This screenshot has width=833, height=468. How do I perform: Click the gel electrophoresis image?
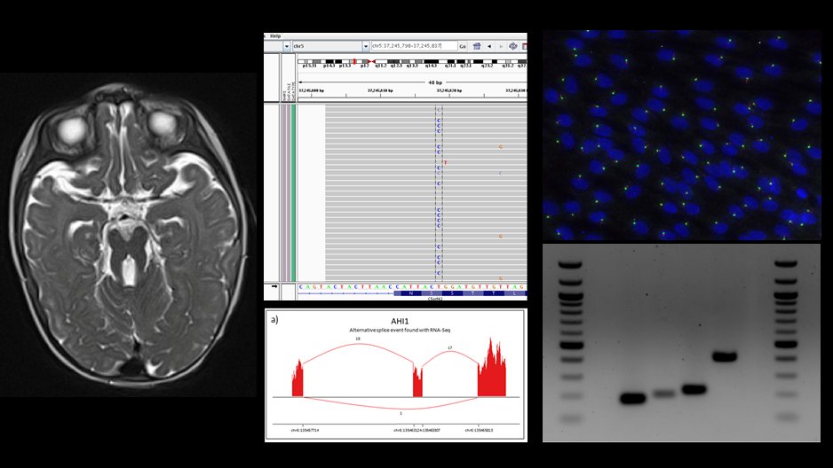[x=682, y=343]
